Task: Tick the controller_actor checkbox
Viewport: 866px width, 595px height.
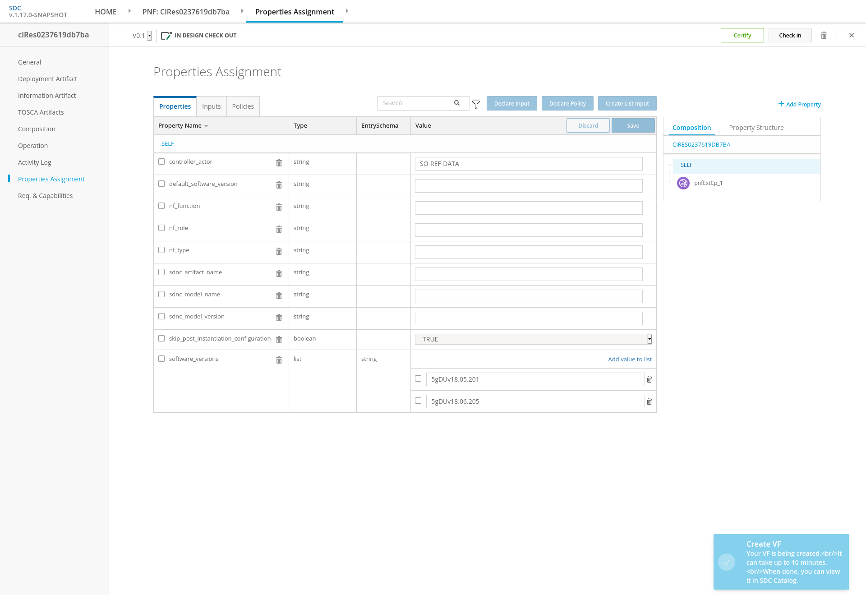Action: tap(161, 161)
